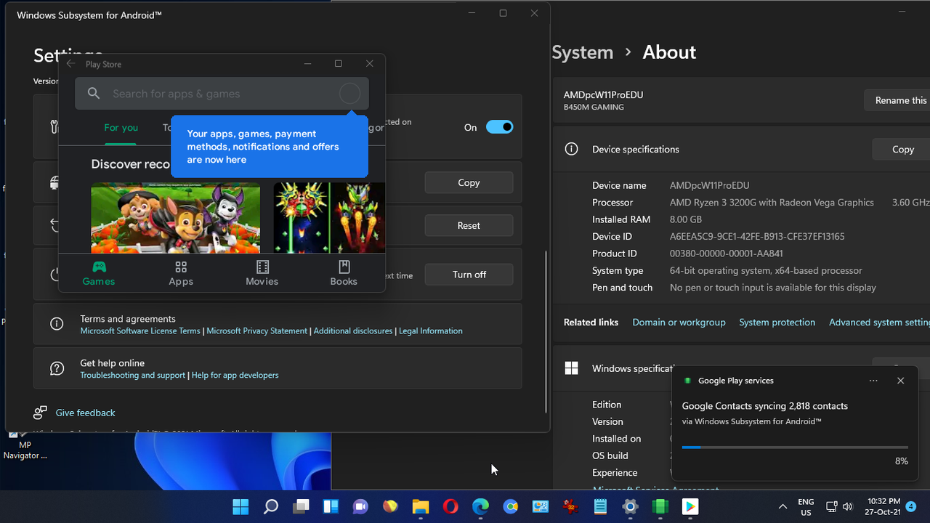Open the space shooter game thumbnail
Viewport: 930px width, 523px height.
pos(329,218)
